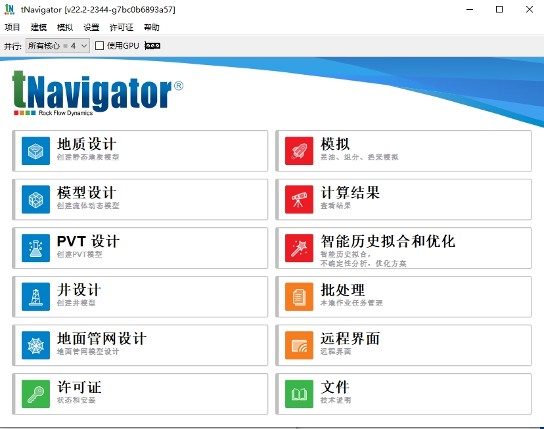This screenshot has width=544, height=429.
Task: Click the 技术说明 subtitle text
Action: click(336, 400)
